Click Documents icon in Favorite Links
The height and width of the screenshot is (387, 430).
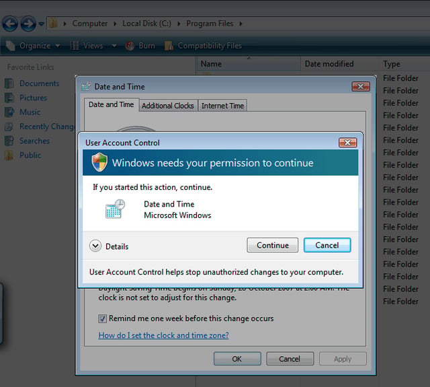pyautogui.click(x=9, y=83)
